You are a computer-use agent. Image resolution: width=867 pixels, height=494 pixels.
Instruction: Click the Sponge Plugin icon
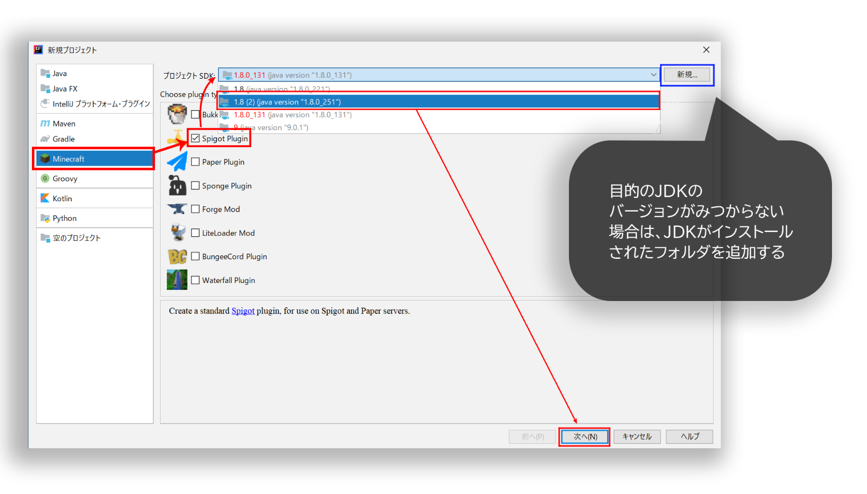(x=177, y=185)
